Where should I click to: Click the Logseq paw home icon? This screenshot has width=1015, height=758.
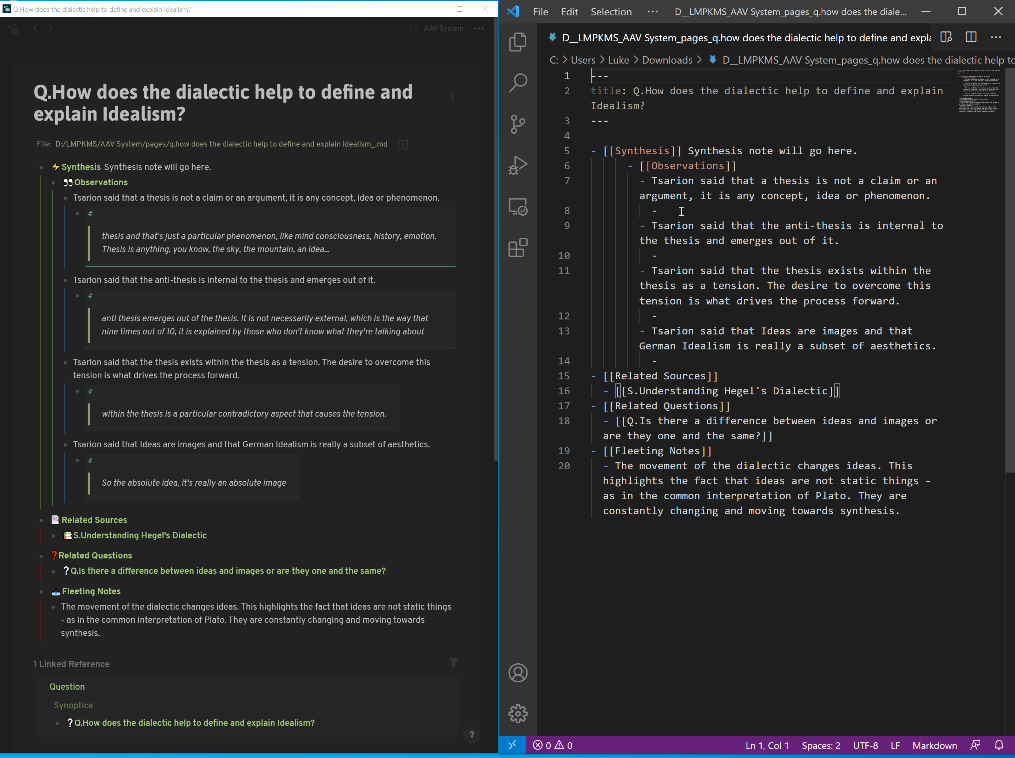[x=14, y=29]
